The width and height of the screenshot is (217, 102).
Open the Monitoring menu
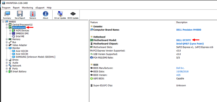point(27,8)
